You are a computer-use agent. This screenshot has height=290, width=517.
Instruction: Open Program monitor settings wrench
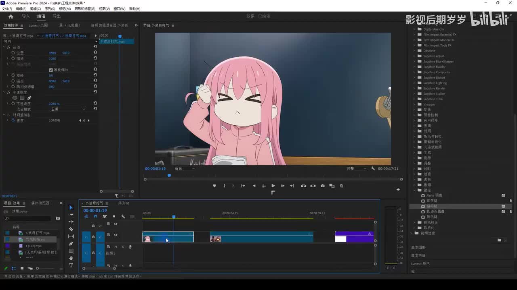click(373, 169)
